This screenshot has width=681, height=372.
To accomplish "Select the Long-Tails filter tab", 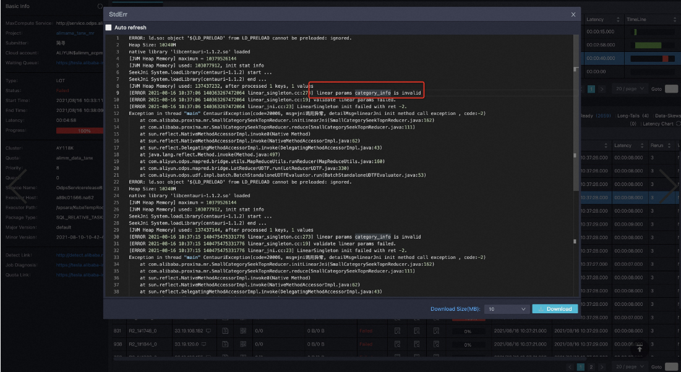I will click(x=632, y=116).
